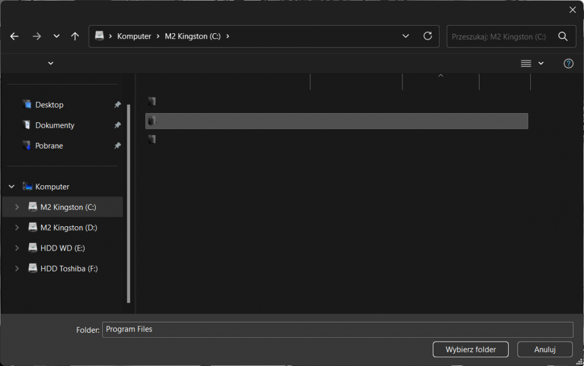Open the Help question mark icon
Image resolution: width=584 pixels, height=366 pixels.
click(x=568, y=64)
